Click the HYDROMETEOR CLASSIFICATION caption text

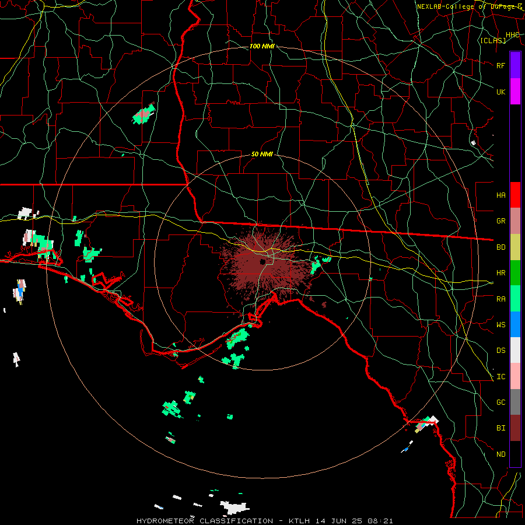[205, 521]
